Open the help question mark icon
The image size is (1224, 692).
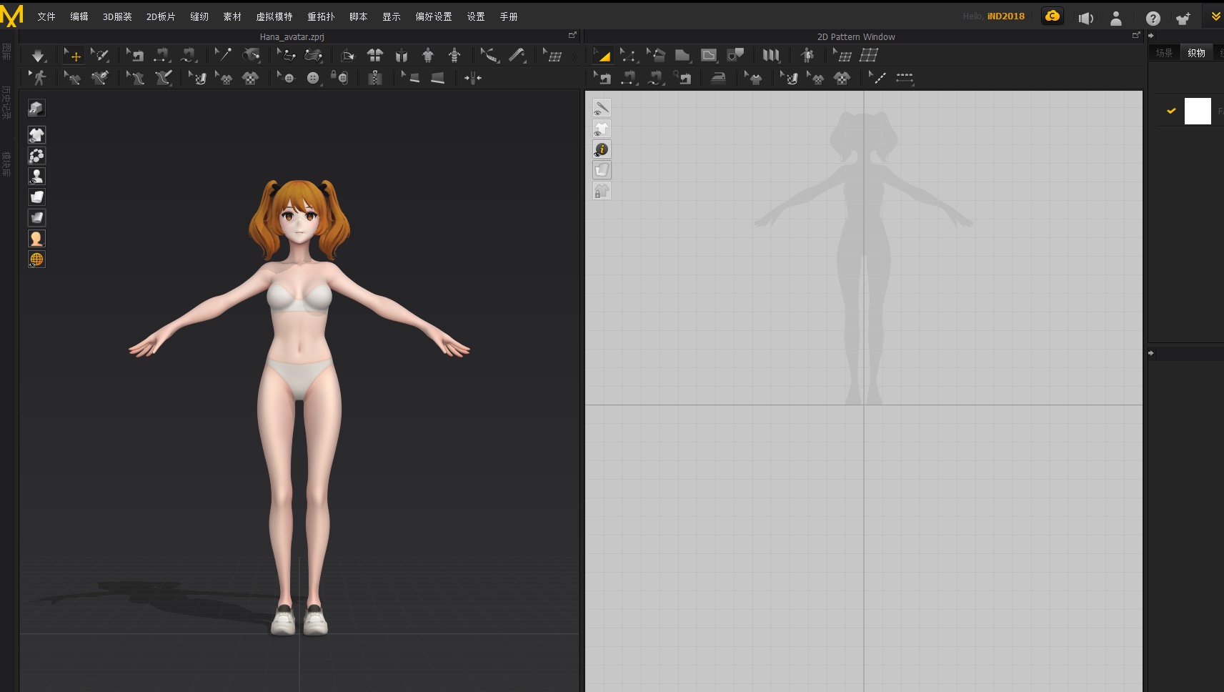(1153, 19)
